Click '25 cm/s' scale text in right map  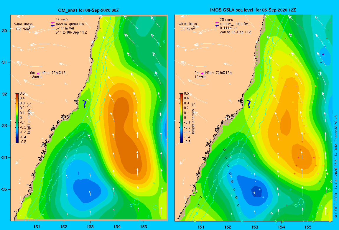click(226, 20)
